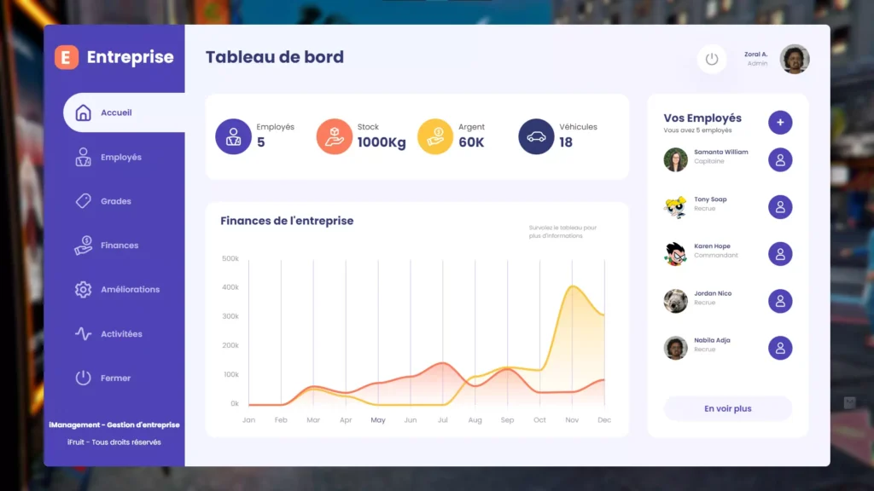
Task: Click the yellow Argent money icon
Action: tap(434, 135)
